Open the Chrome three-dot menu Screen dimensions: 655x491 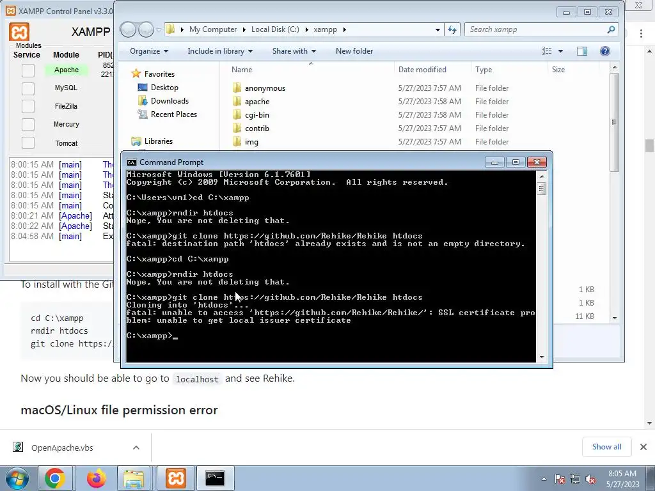point(641,34)
